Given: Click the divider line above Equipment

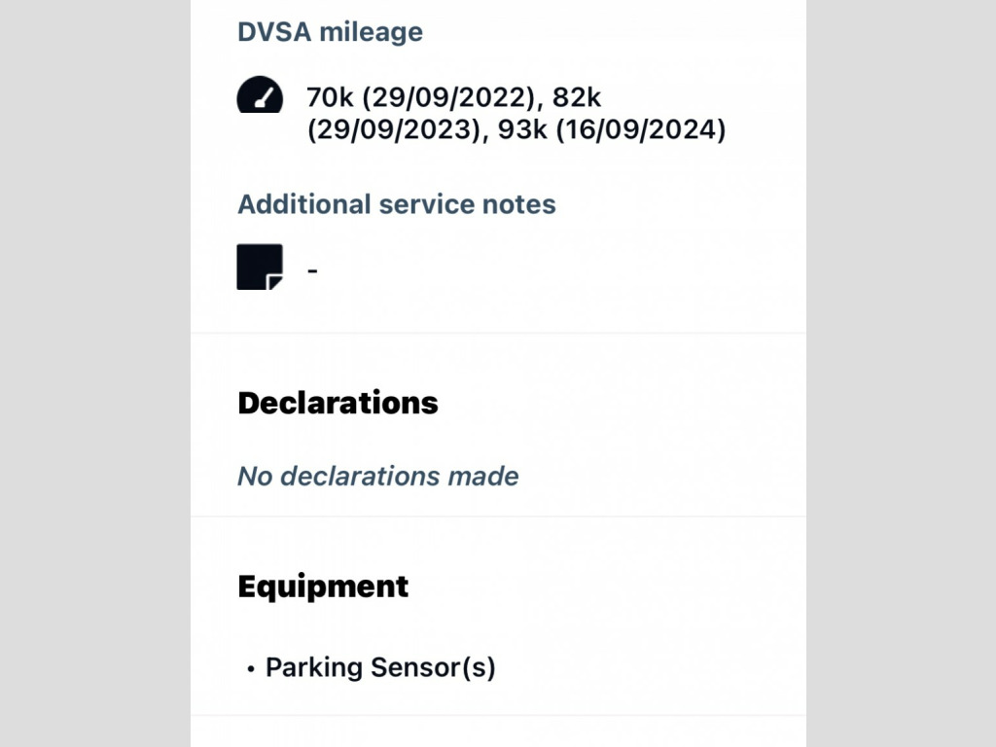Looking at the screenshot, I should point(498,516).
